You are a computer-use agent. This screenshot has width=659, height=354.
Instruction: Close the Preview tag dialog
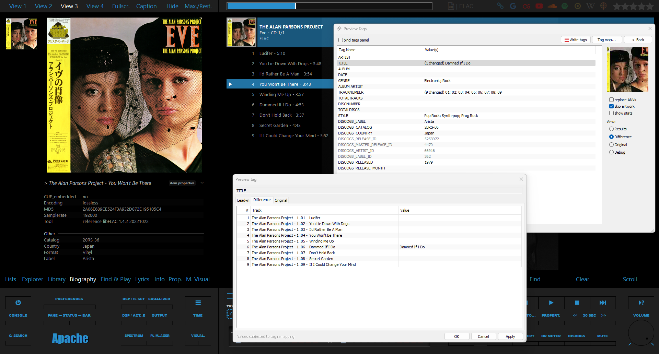coord(521,179)
